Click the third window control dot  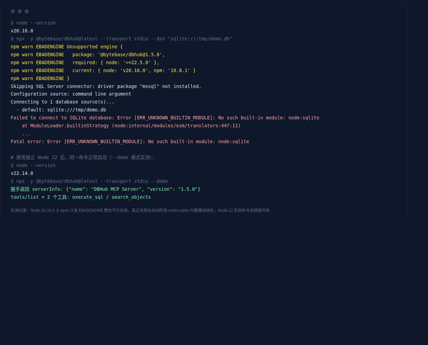(27, 11)
